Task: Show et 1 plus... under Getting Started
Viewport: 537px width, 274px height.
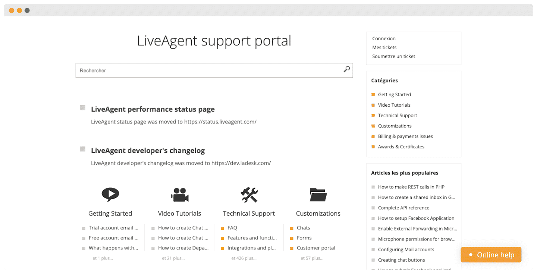Action: point(103,258)
